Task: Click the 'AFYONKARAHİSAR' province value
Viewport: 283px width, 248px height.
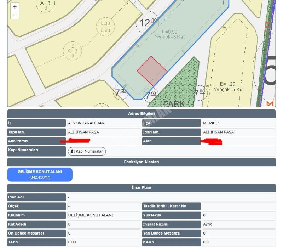Action: pos(86,123)
